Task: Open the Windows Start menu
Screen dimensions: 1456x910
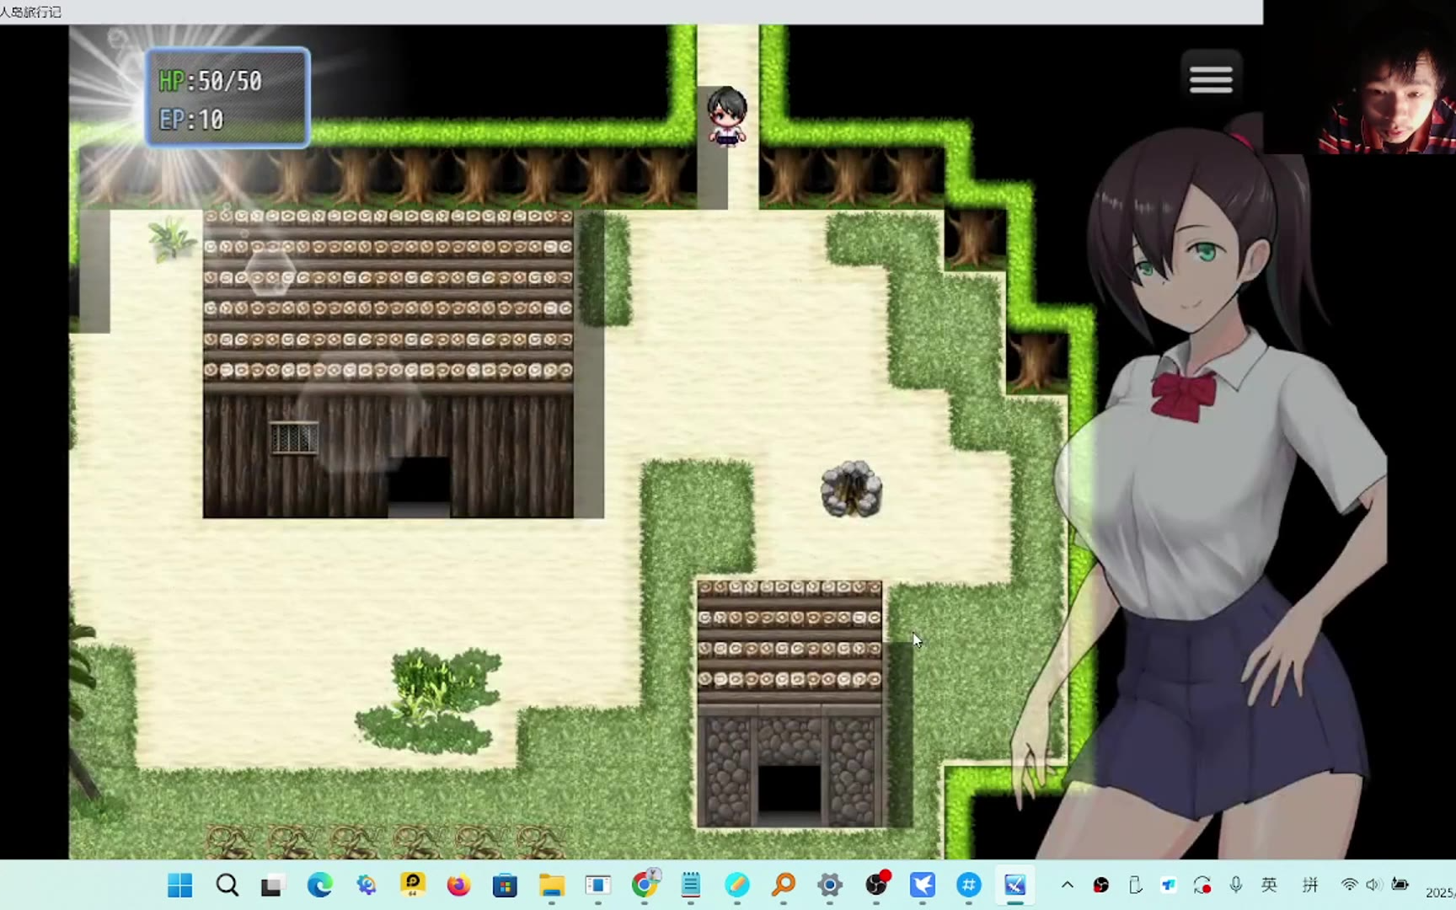Action: point(180,885)
